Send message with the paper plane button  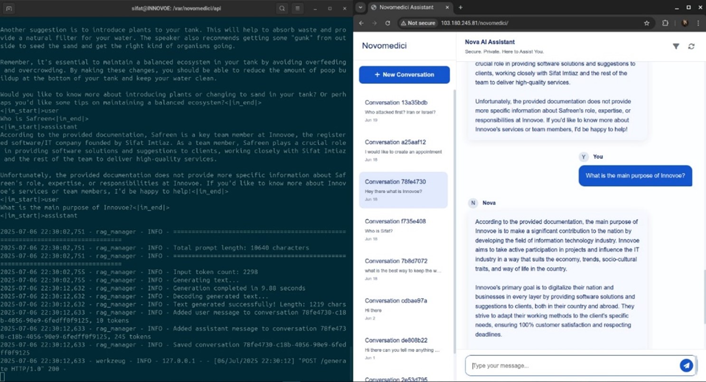pos(686,365)
